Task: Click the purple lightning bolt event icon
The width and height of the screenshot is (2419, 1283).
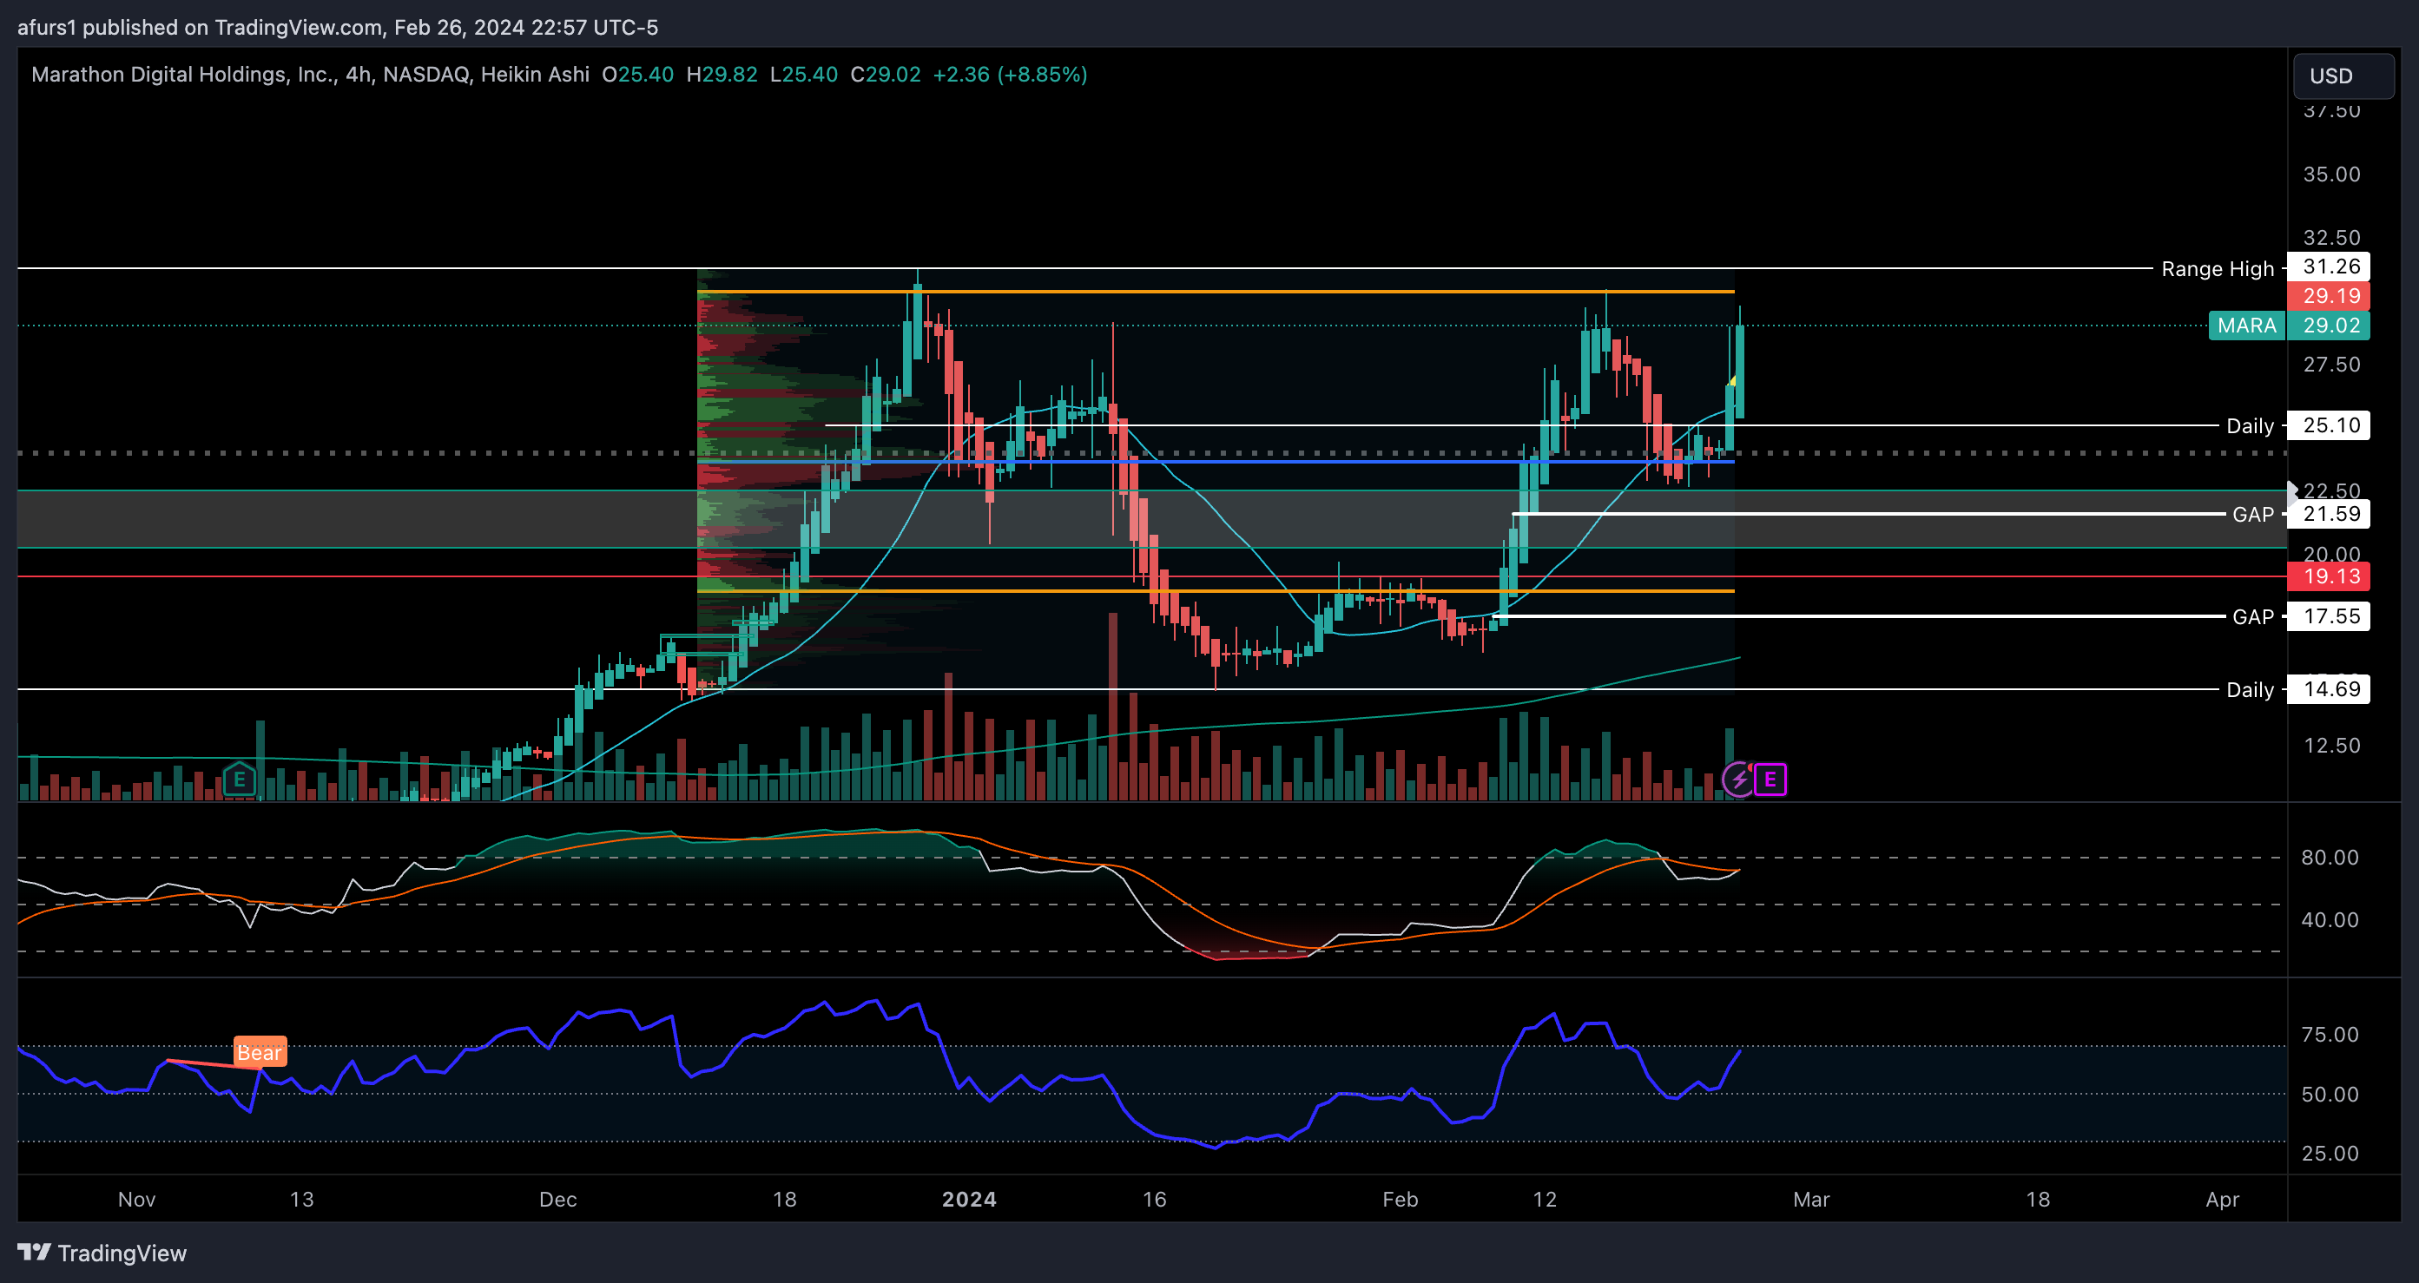Action: click(1738, 779)
